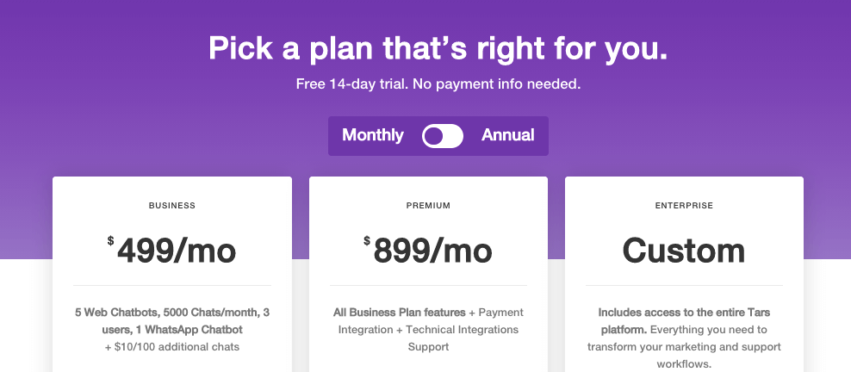The width and height of the screenshot is (851, 372).
Task: Click "+ $10/100 additional chats" text
Action: 172,347
